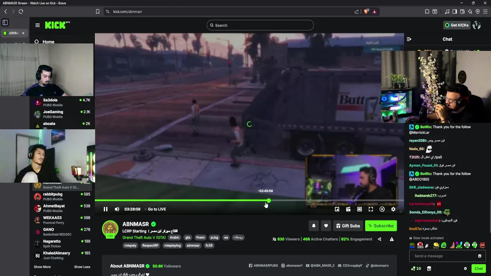Pause the stream video
This screenshot has height=276, width=491.
click(x=105, y=209)
